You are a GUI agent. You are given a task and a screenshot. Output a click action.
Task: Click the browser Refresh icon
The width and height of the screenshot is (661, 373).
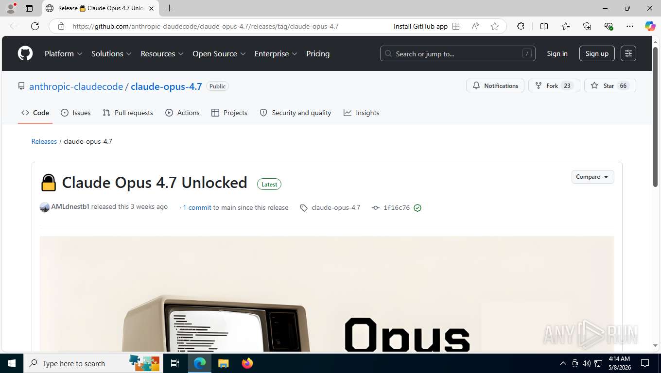coord(35,26)
